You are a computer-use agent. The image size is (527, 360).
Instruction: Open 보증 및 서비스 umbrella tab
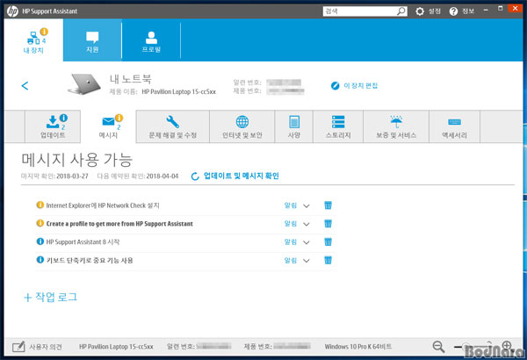396,126
